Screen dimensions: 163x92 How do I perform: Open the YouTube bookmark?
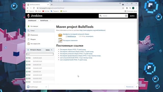[x=46, y=11]
